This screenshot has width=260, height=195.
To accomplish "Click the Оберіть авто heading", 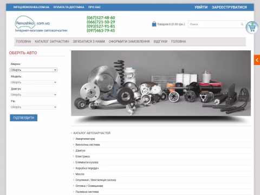I will pyautogui.click(x=23, y=53).
